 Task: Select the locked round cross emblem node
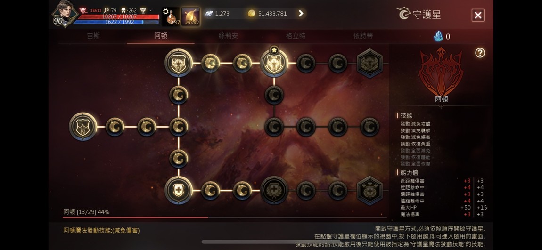274,190
